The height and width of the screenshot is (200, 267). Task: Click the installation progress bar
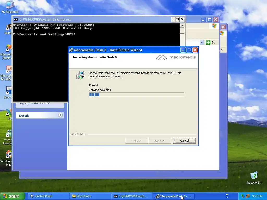click(x=136, y=95)
